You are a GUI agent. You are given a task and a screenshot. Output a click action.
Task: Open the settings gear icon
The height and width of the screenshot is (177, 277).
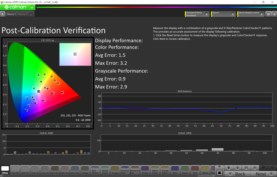click(269, 14)
